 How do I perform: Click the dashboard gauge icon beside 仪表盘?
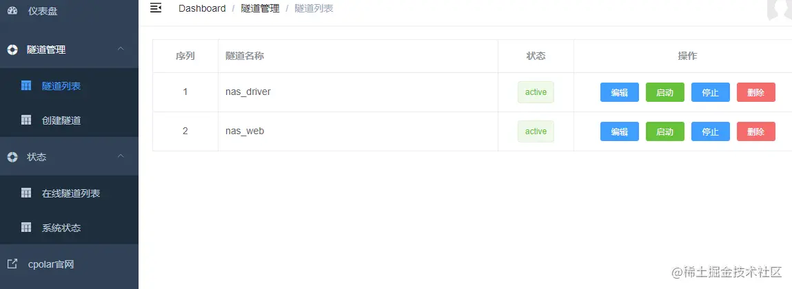pyautogui.click(x=12, y=10)
